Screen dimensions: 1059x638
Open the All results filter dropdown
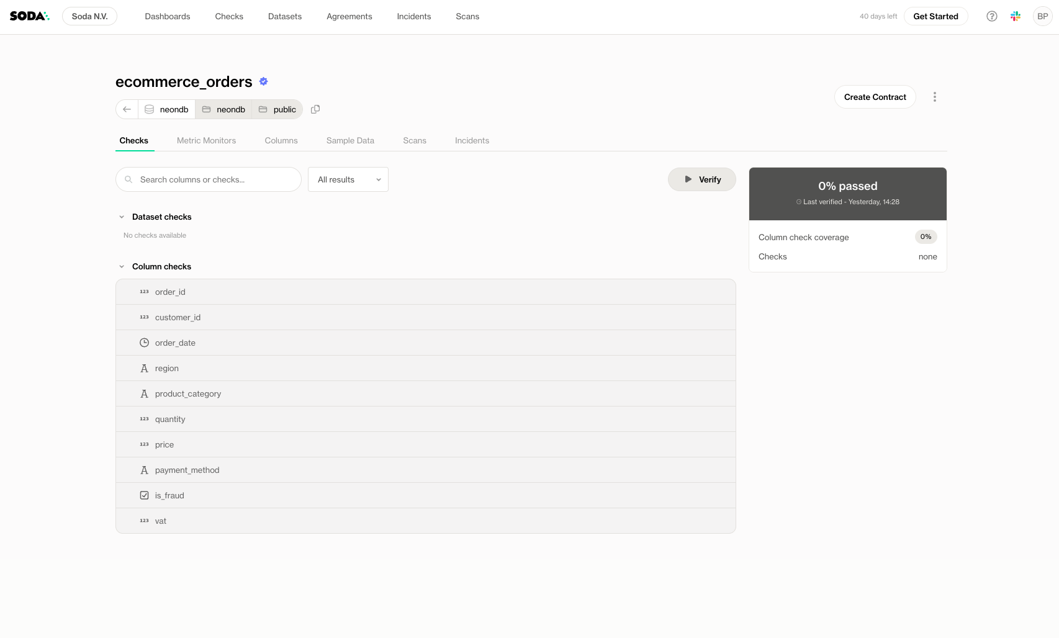click(x=348, y=179)
